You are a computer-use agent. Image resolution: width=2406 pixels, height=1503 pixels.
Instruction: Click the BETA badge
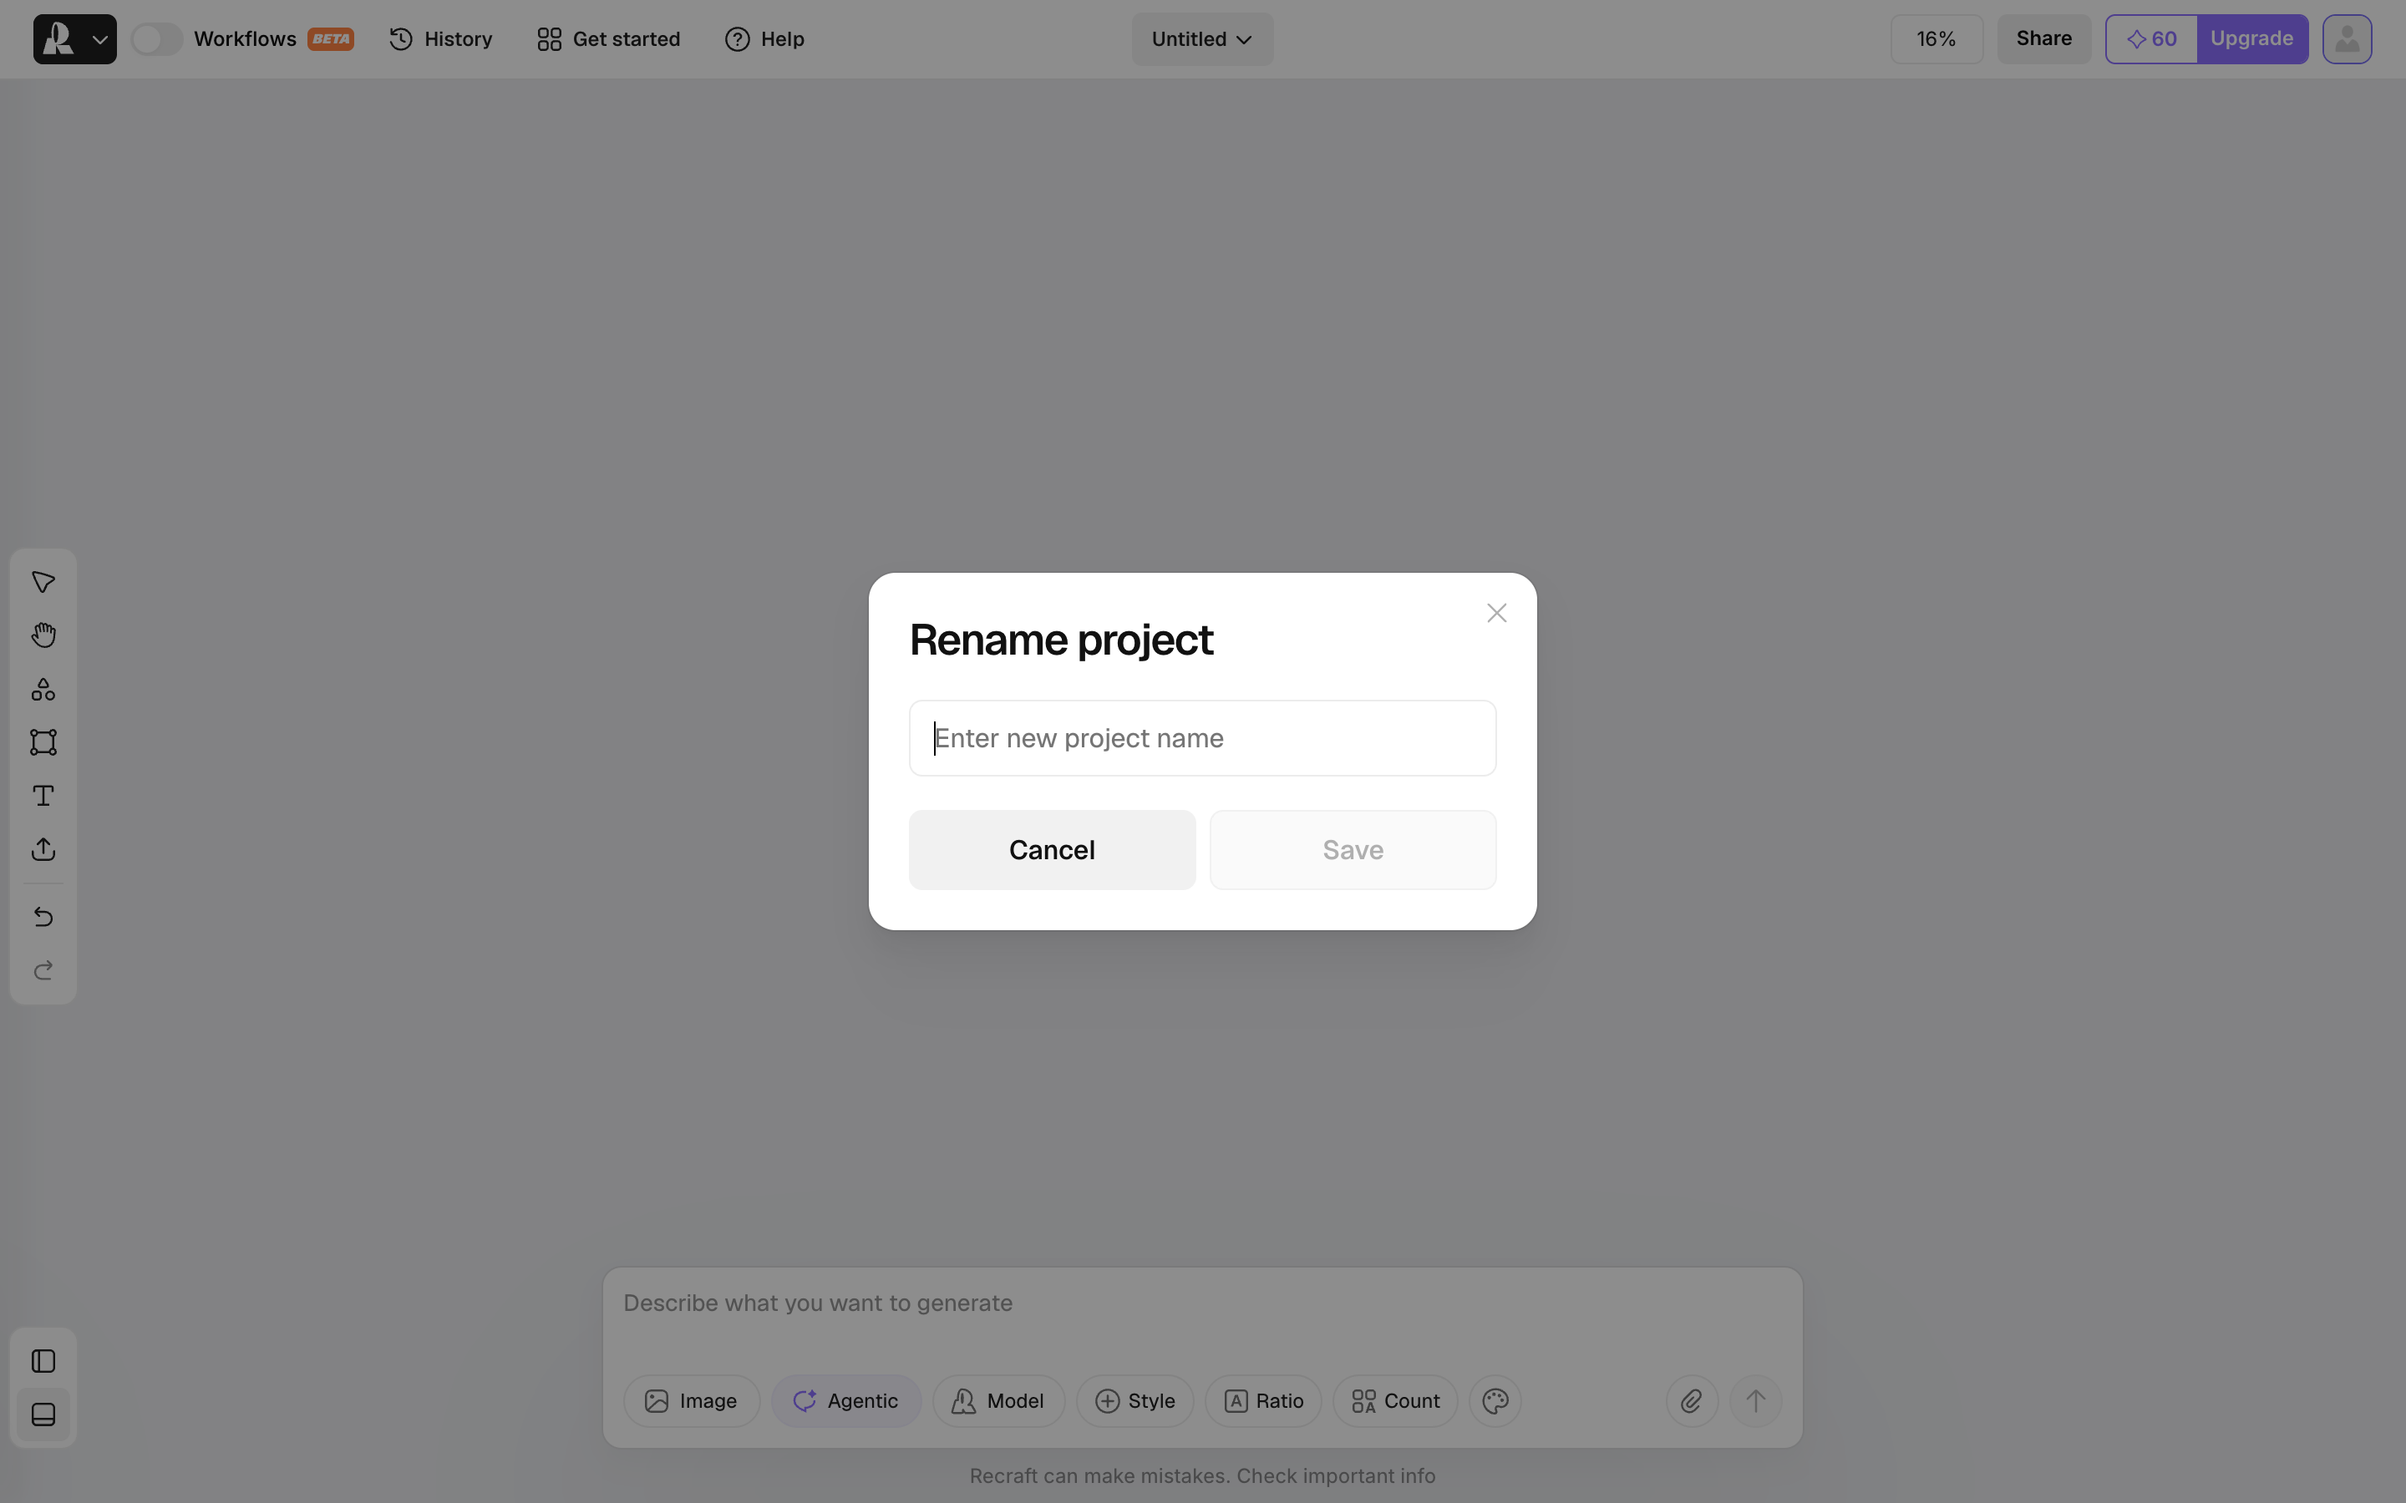click(331, 38)
